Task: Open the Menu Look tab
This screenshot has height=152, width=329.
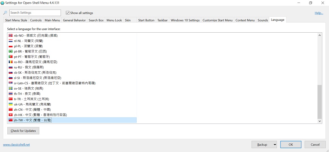Action: point(114,20)
